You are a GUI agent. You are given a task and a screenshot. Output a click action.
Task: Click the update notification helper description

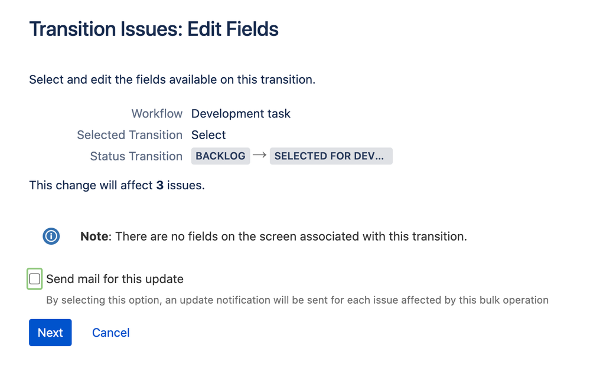click(x=297, y=300)
